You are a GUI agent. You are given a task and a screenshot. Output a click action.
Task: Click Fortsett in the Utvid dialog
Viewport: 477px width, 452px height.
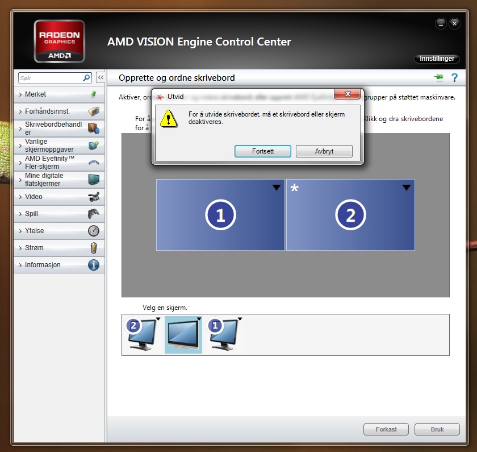[263, 151]
